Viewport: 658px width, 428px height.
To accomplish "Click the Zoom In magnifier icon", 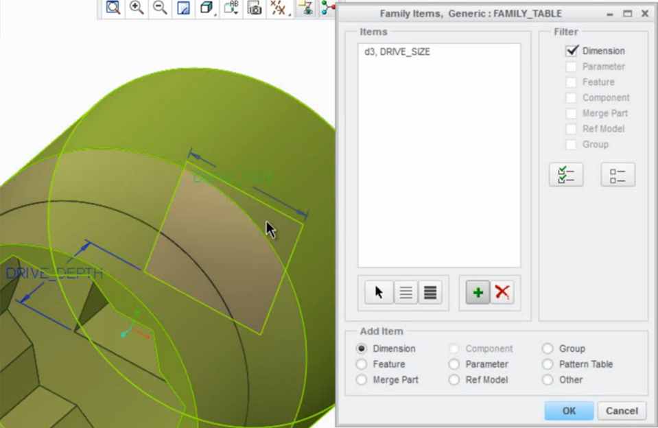I will (137, 8).
